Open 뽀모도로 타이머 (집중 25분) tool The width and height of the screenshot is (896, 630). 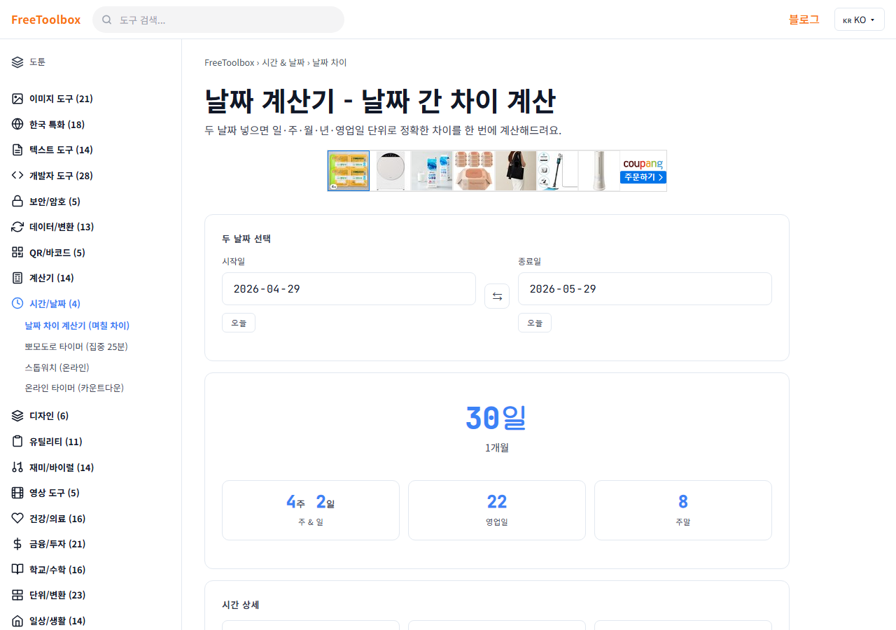[76, 346]
